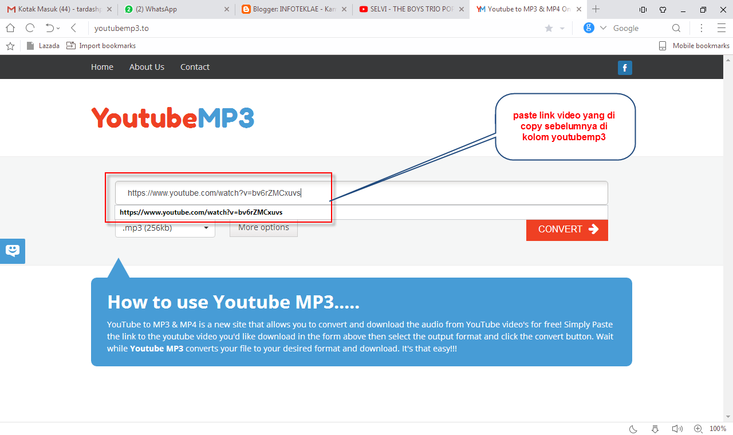Expand the undo icon's small dropdown arrow

click(x=58, y=29)
